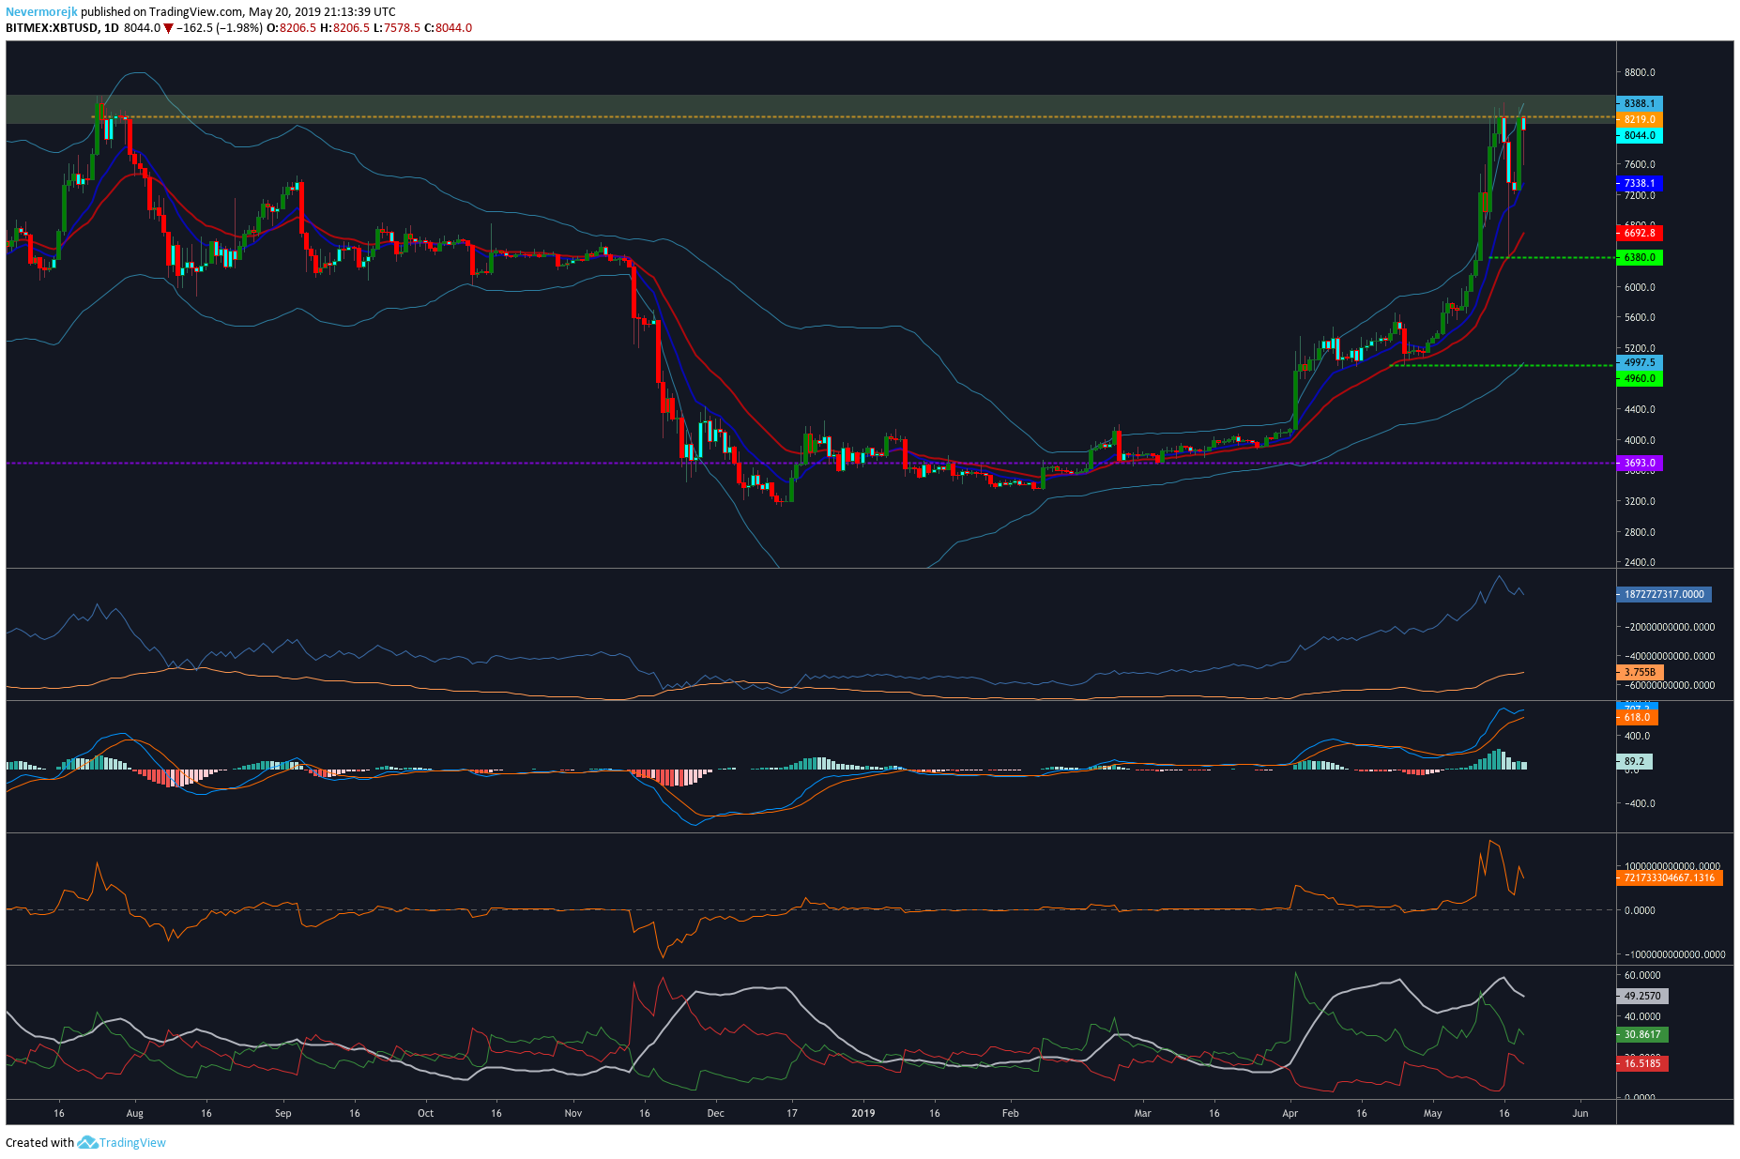Click the red 6692.8 moving average label
The image size is (1740, 1159).
(x=1640, y=233)
